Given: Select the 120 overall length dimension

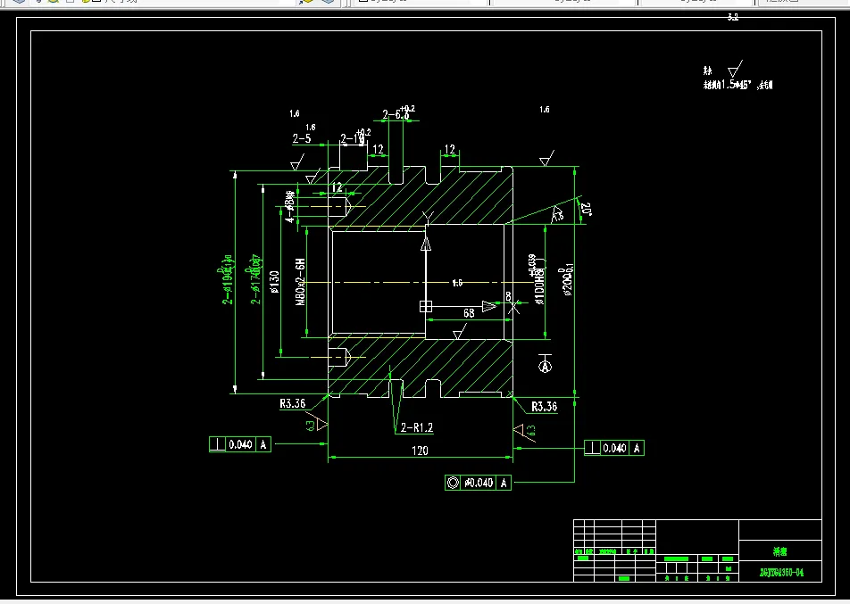Looking at the screenshot, I should [421, 451].
